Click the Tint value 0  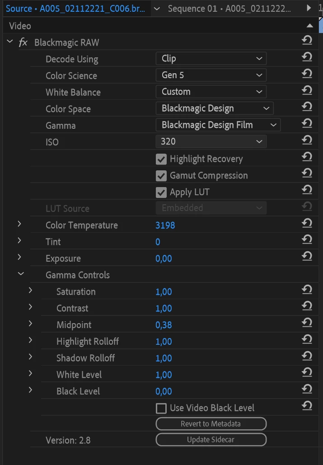[x=158, y=242]
